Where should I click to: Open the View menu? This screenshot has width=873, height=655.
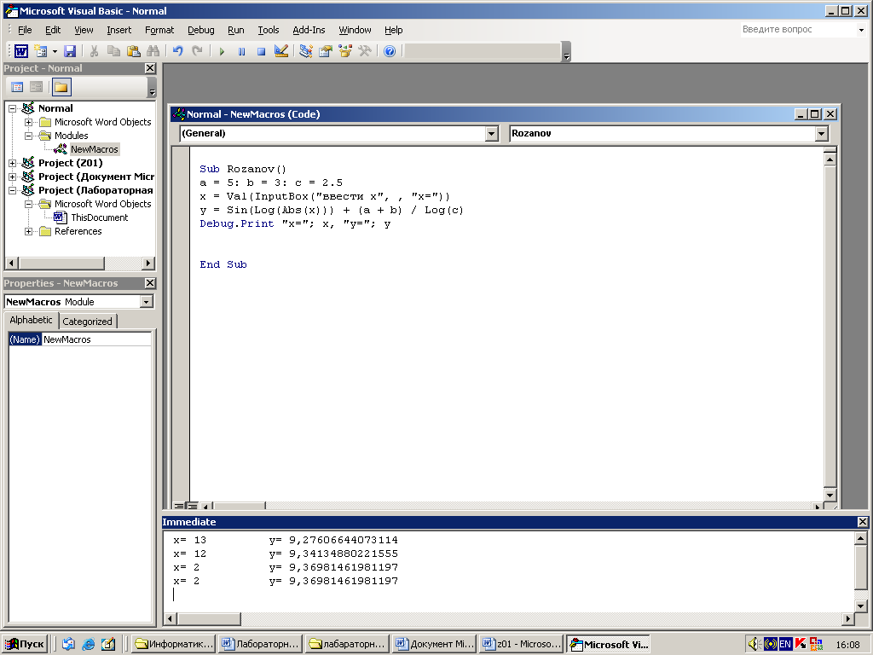[x=84, y=30]
